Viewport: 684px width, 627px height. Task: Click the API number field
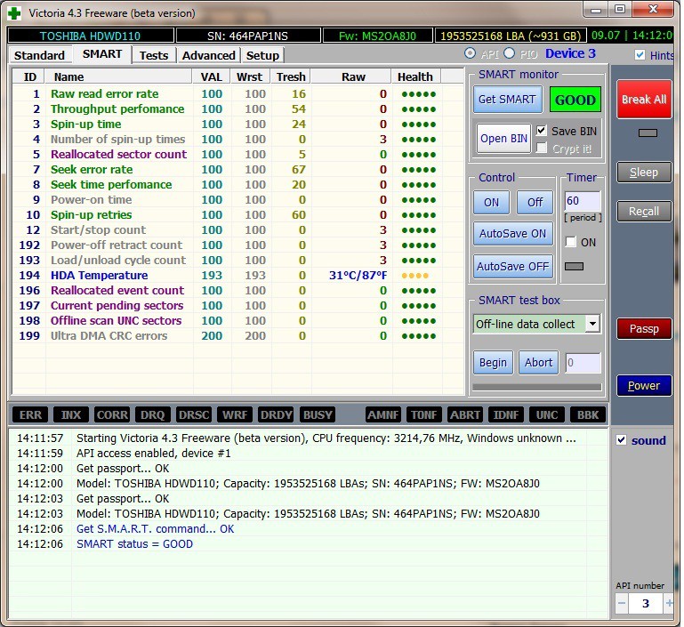coord(646,604)
